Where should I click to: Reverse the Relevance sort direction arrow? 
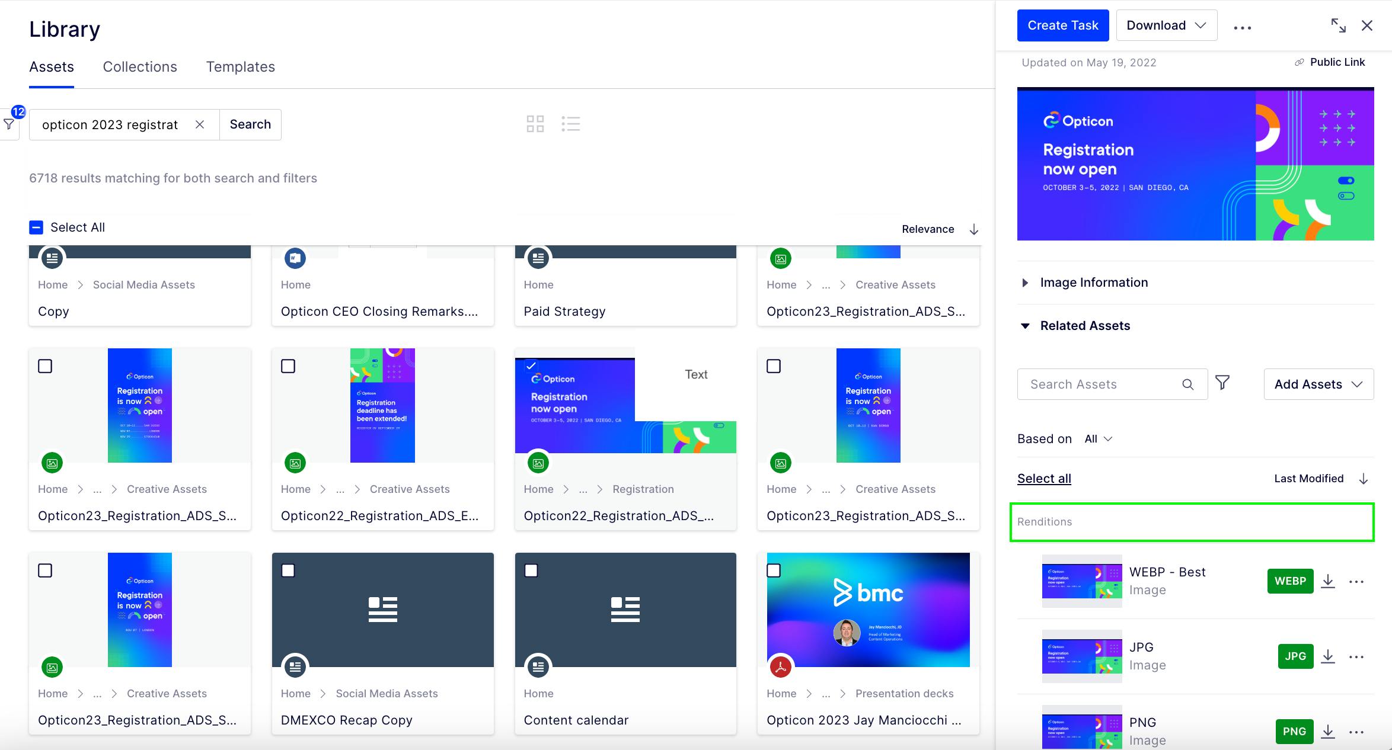(973, 229)
